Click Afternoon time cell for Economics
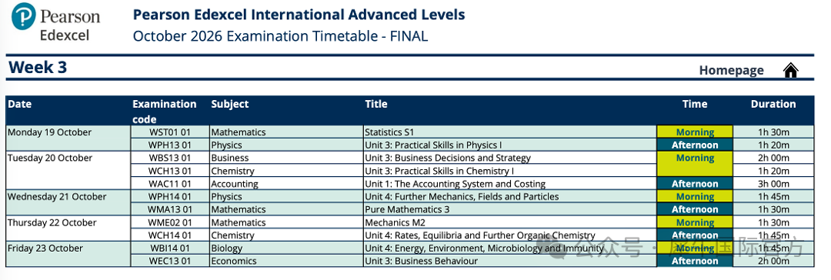This screenshot has width=831, height=280. [695, 261]
